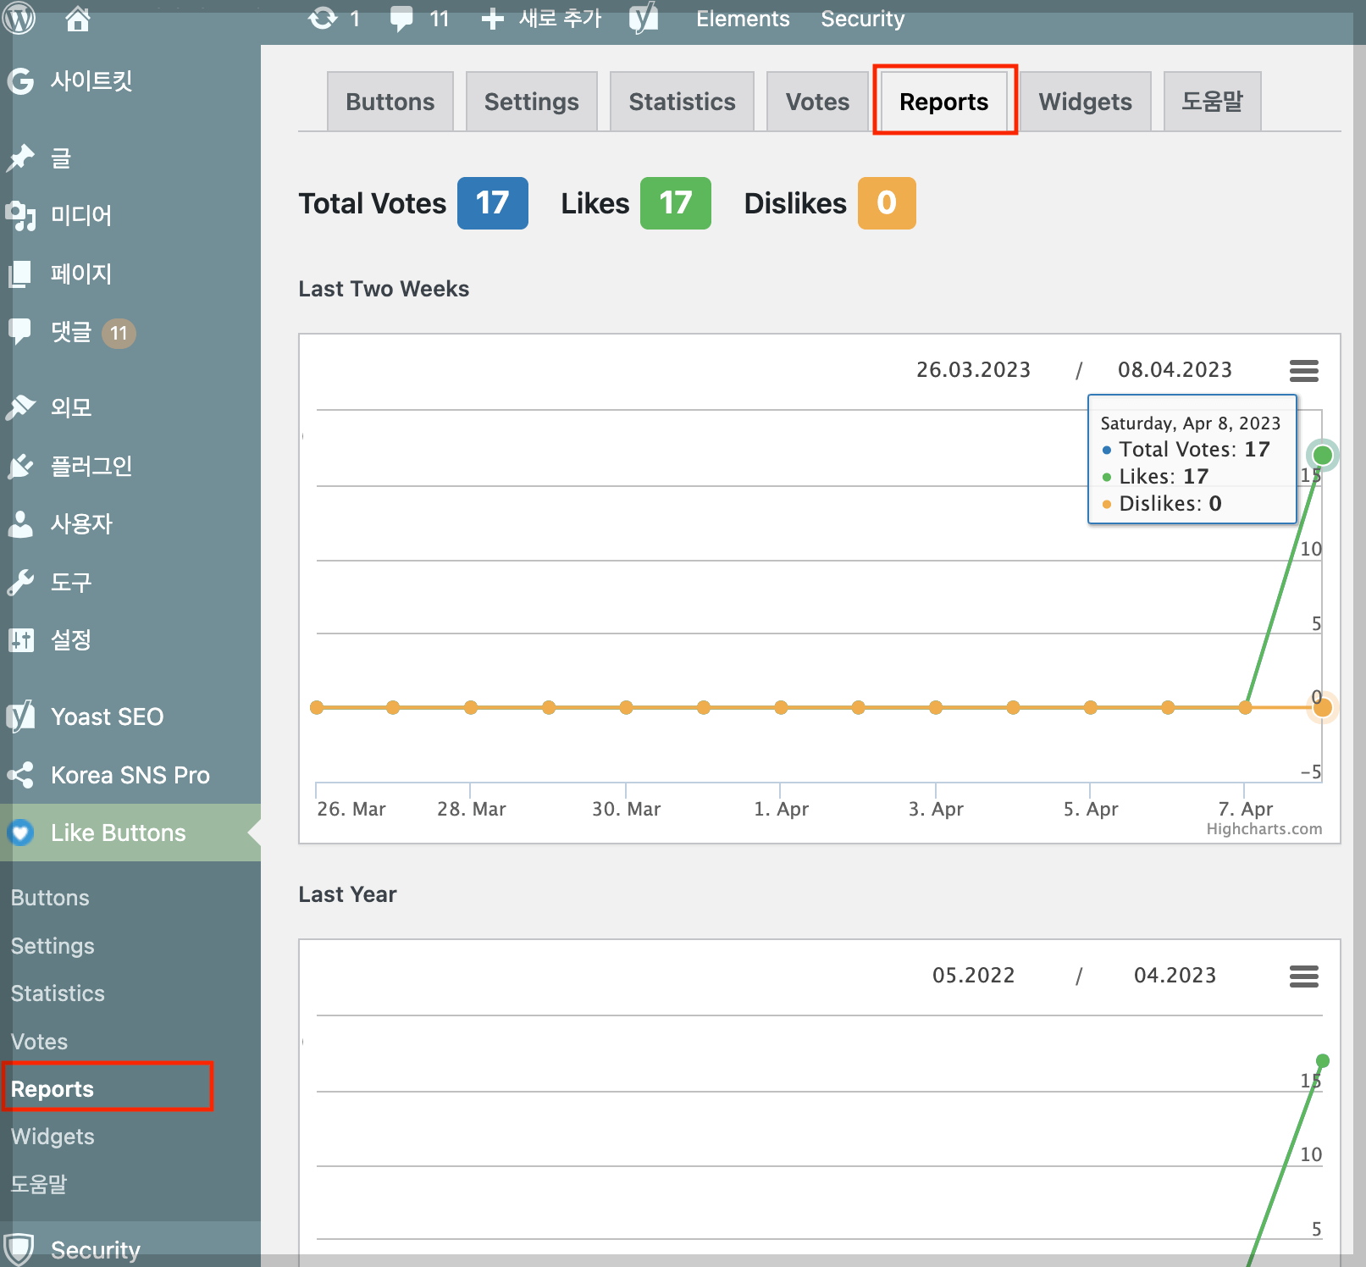Go to 도움말 in sidebar submenu

tap(39, 1184)
